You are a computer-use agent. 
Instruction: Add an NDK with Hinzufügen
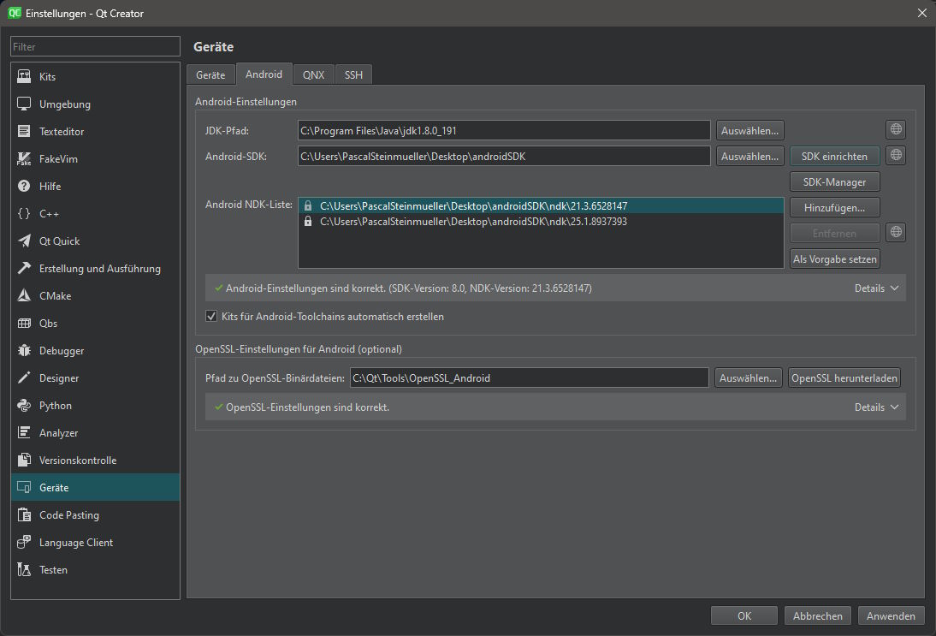(x=834, y=208)
